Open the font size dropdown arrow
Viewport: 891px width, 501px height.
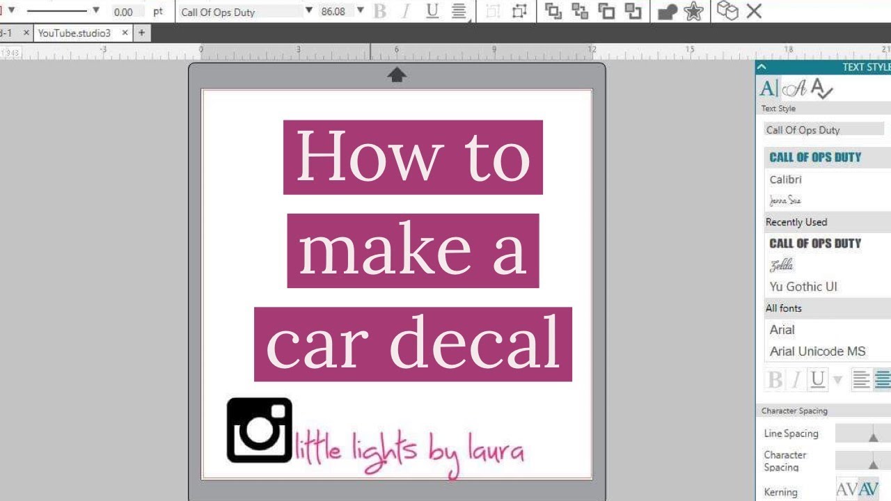pyautogui.click(x=360, y=10)
